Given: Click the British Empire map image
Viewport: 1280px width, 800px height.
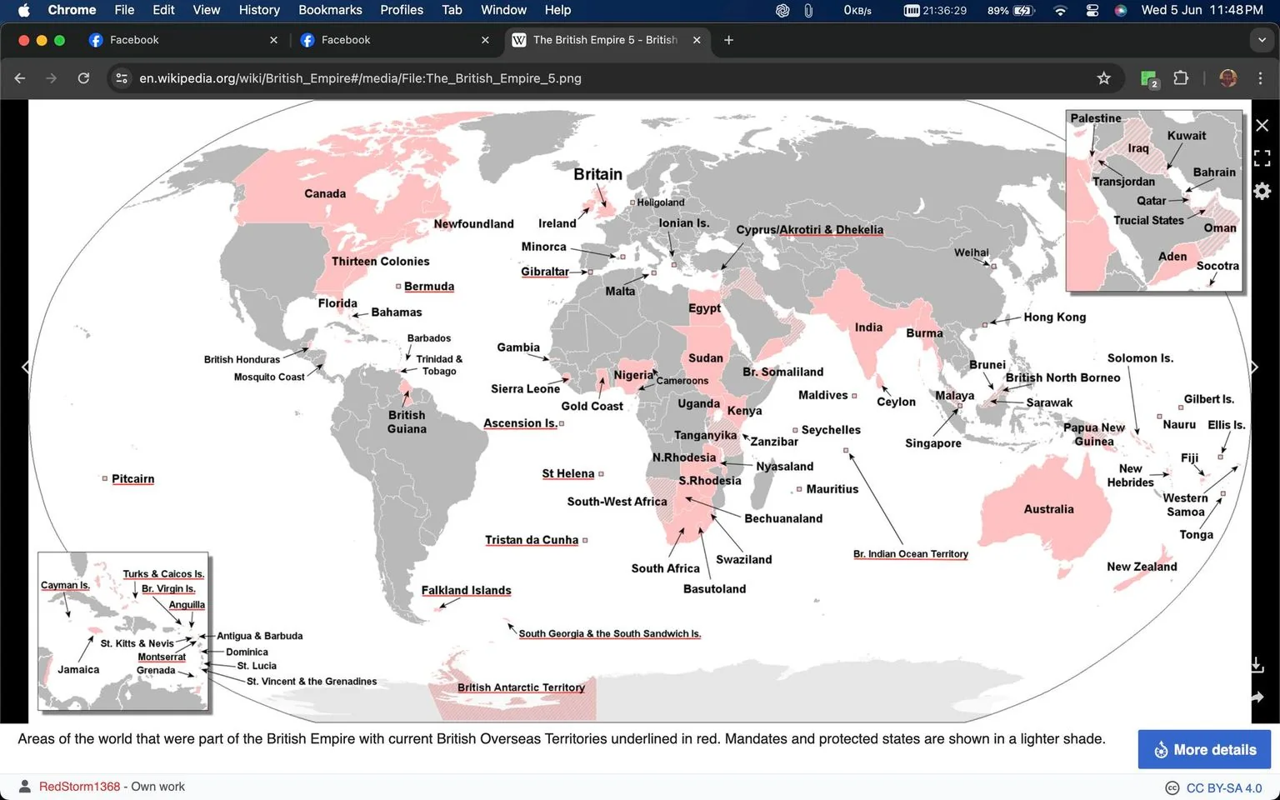Looking at the screenshot, I should [x=640, y=411].
